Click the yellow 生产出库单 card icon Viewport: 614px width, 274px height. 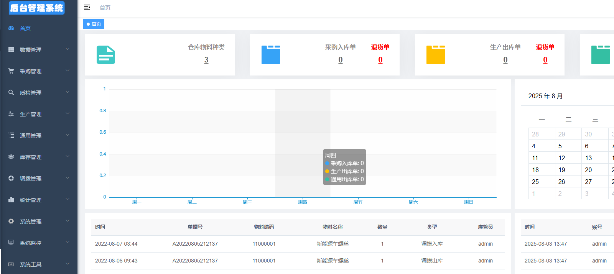436,55
